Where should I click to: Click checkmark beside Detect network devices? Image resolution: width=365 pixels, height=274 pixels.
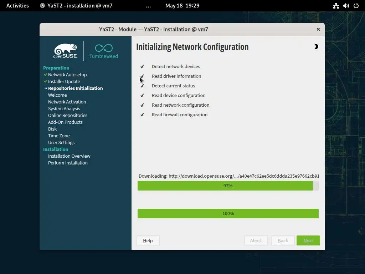pos(142,67)
